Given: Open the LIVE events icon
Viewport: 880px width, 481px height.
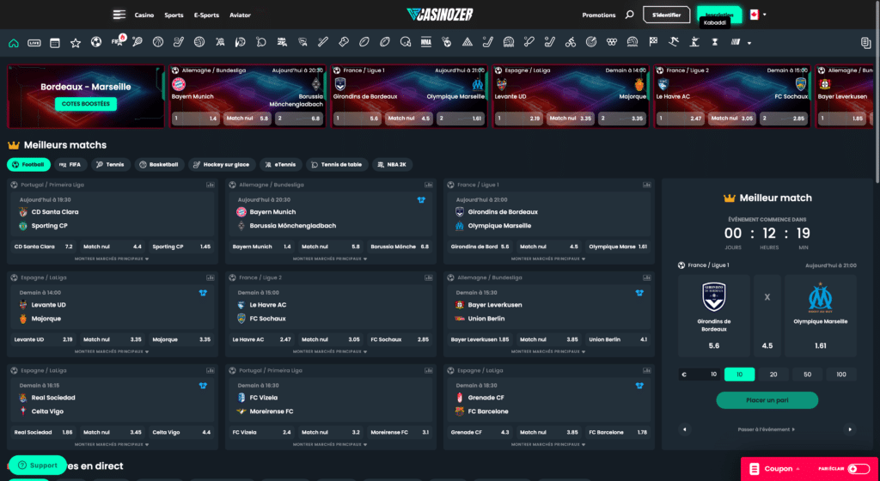Looking at the screenshot, I should 34,43.
